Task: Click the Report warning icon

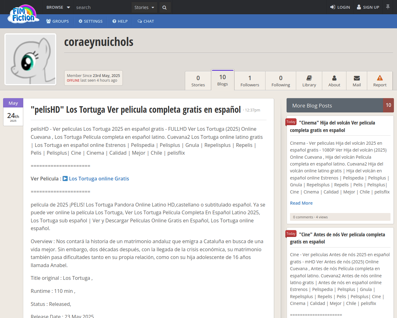Action: tap(380, 78)
